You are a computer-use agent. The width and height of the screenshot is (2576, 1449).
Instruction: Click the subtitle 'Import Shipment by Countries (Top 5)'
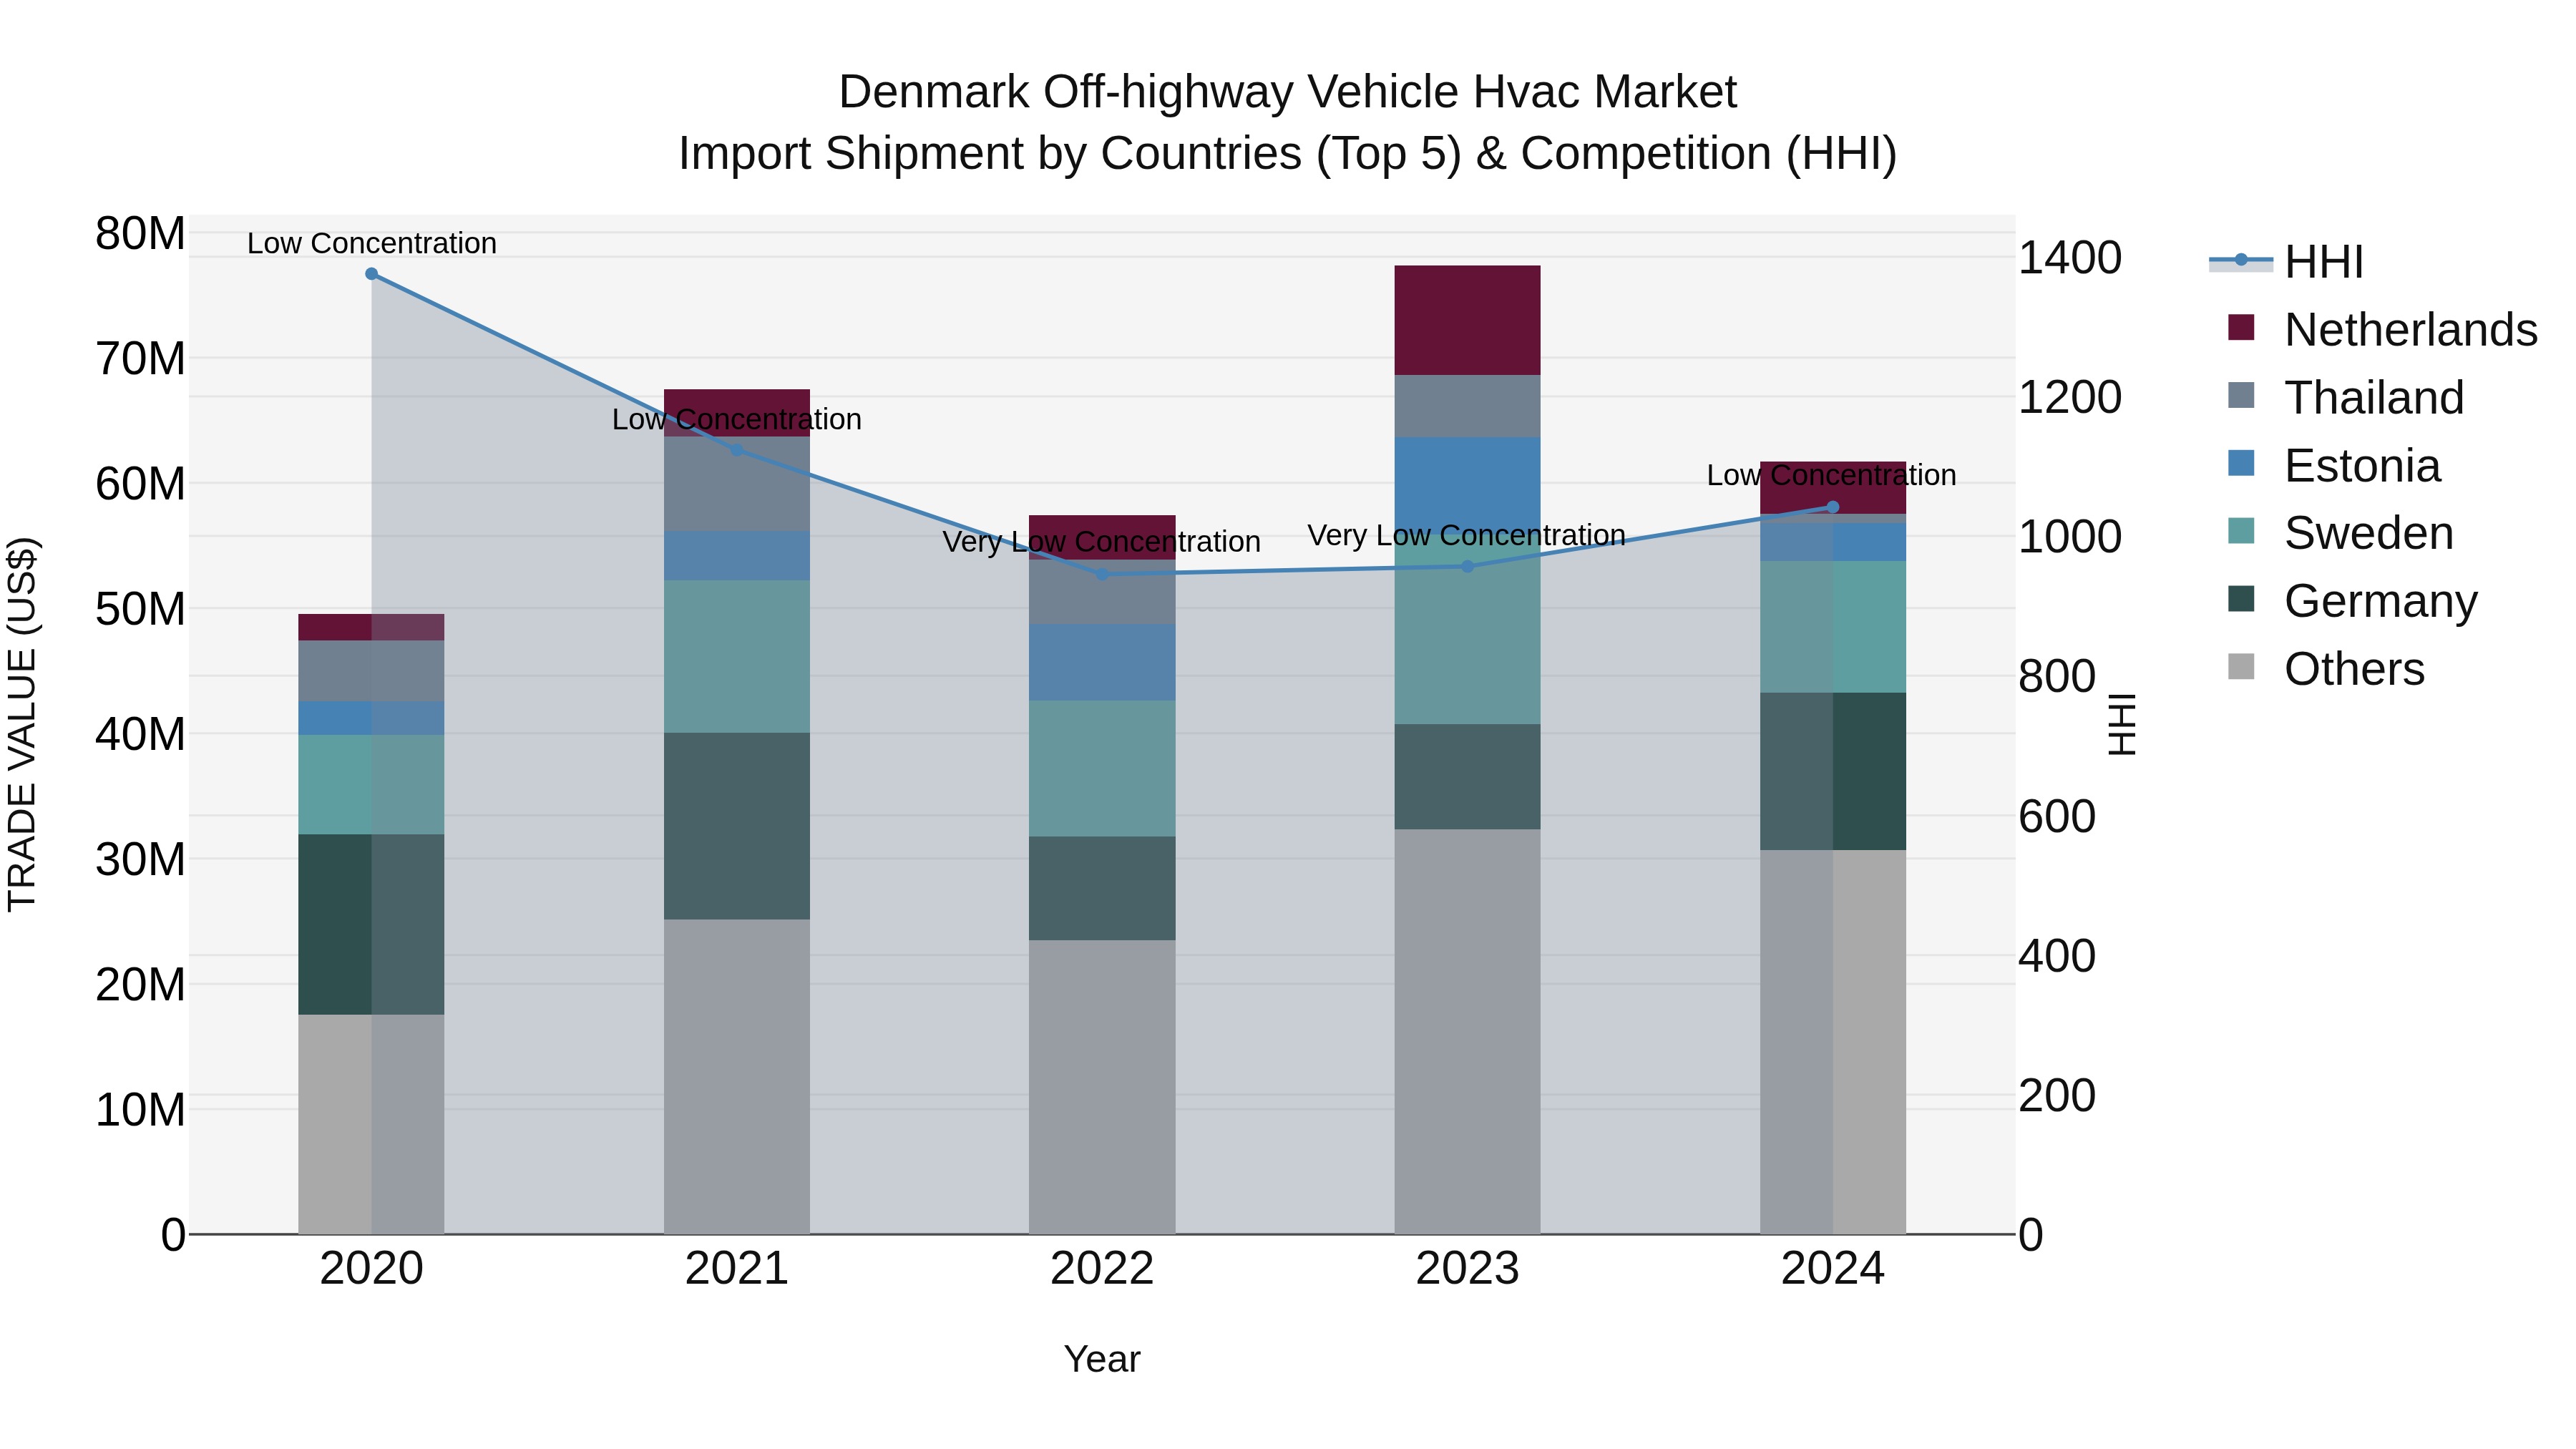[x=1071, y=154]
